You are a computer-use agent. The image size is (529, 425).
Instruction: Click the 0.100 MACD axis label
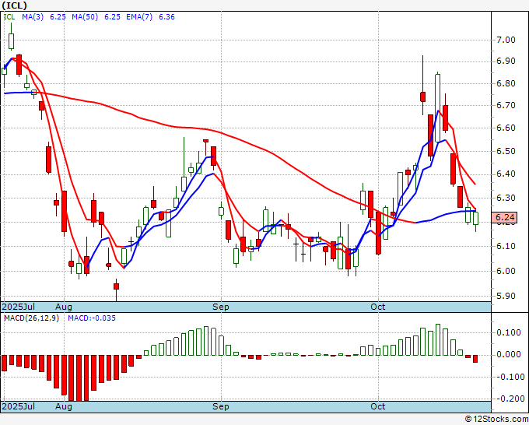click(x=509, y=332)
